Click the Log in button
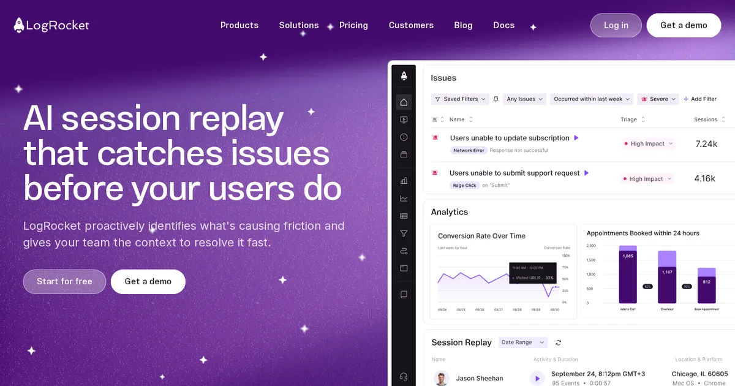This screenshot has height=386, width=735. coord(616,25)
